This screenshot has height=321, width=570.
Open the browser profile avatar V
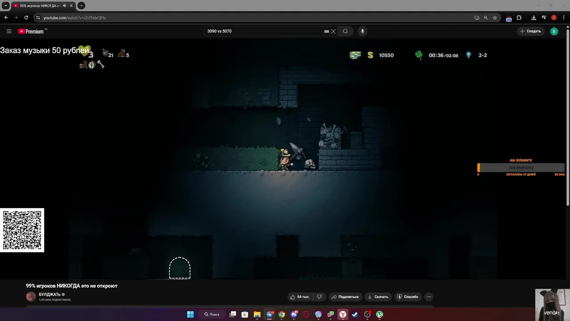pos(554,18)
